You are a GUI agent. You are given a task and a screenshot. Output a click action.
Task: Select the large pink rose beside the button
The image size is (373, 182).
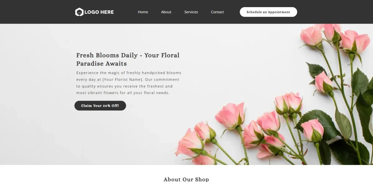(x=231, y=115)
